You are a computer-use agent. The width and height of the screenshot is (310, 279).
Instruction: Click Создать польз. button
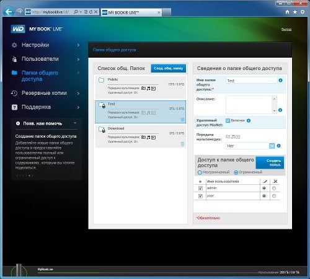[x=270, y=163]
